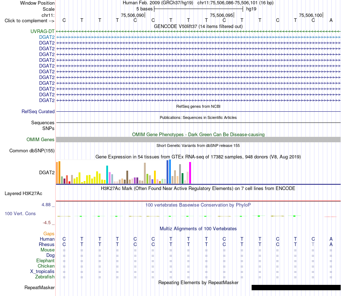Select the Human species row label

coord(47,239)
